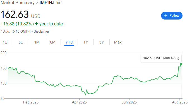Viewport: 192px width, 106px height.
Task: Open the 1Y chart view
Action: [x=86, y=42]
